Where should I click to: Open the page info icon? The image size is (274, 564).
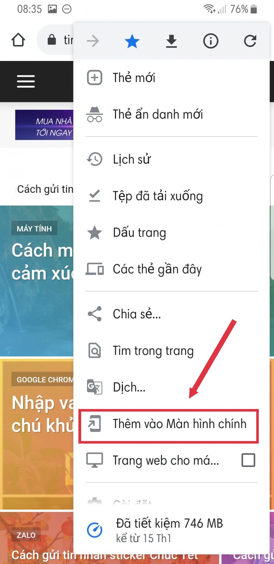pos(211,41)
